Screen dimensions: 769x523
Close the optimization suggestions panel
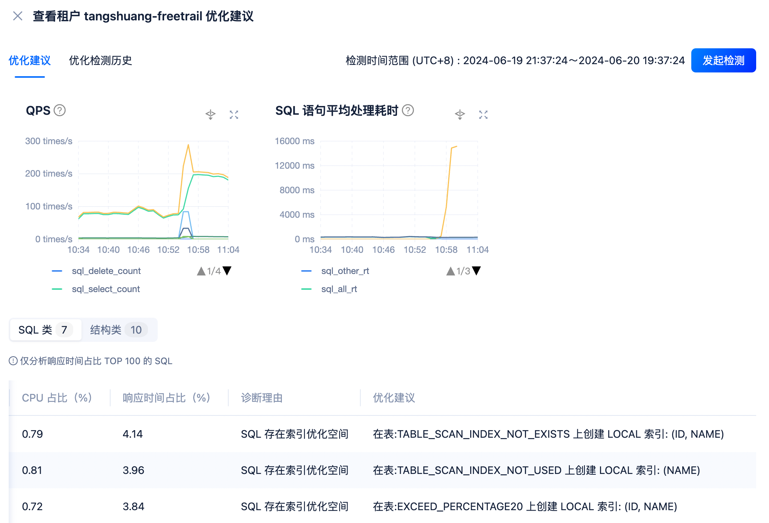coord(18,16)
